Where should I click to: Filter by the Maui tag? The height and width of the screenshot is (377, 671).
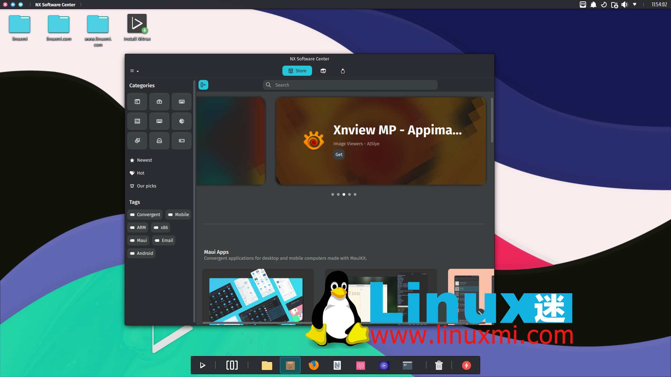tap(138, 241)
